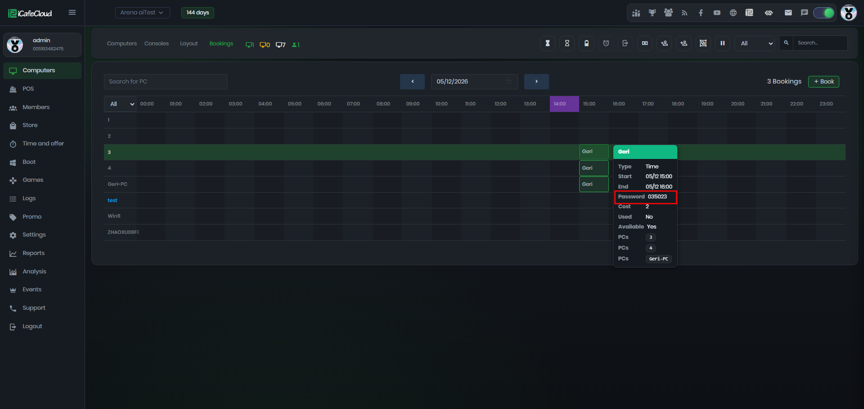This screenshot has width=864, height=409.
Task: Switch to the Computers tab
Action: coord(122,44)
